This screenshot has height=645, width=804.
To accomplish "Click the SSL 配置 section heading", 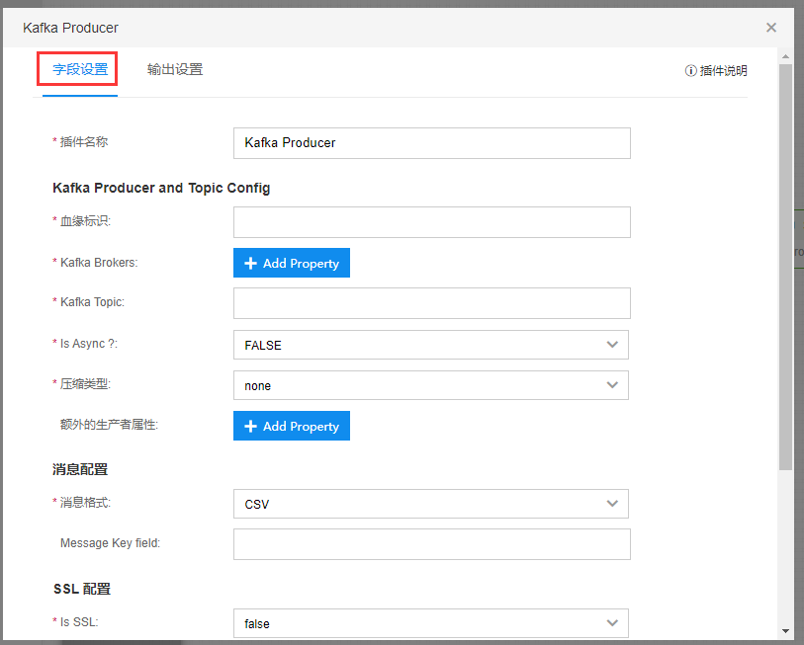I will point(82,589).
